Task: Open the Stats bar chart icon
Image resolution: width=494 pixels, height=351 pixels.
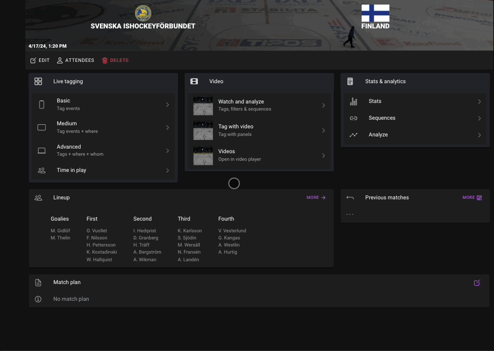Action: [354, 101]
